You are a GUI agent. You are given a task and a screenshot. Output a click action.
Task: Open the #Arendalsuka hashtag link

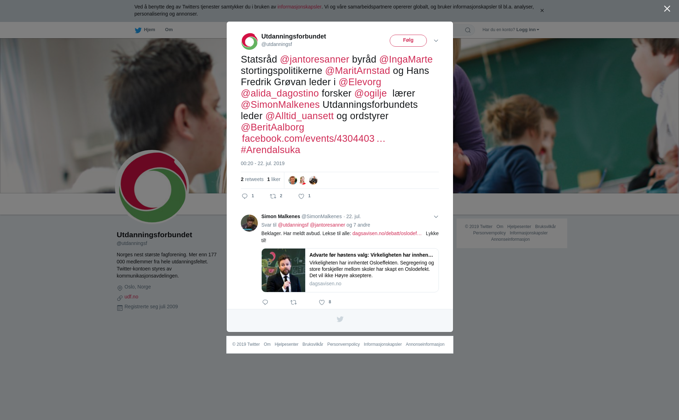click(x=271, y=150)
